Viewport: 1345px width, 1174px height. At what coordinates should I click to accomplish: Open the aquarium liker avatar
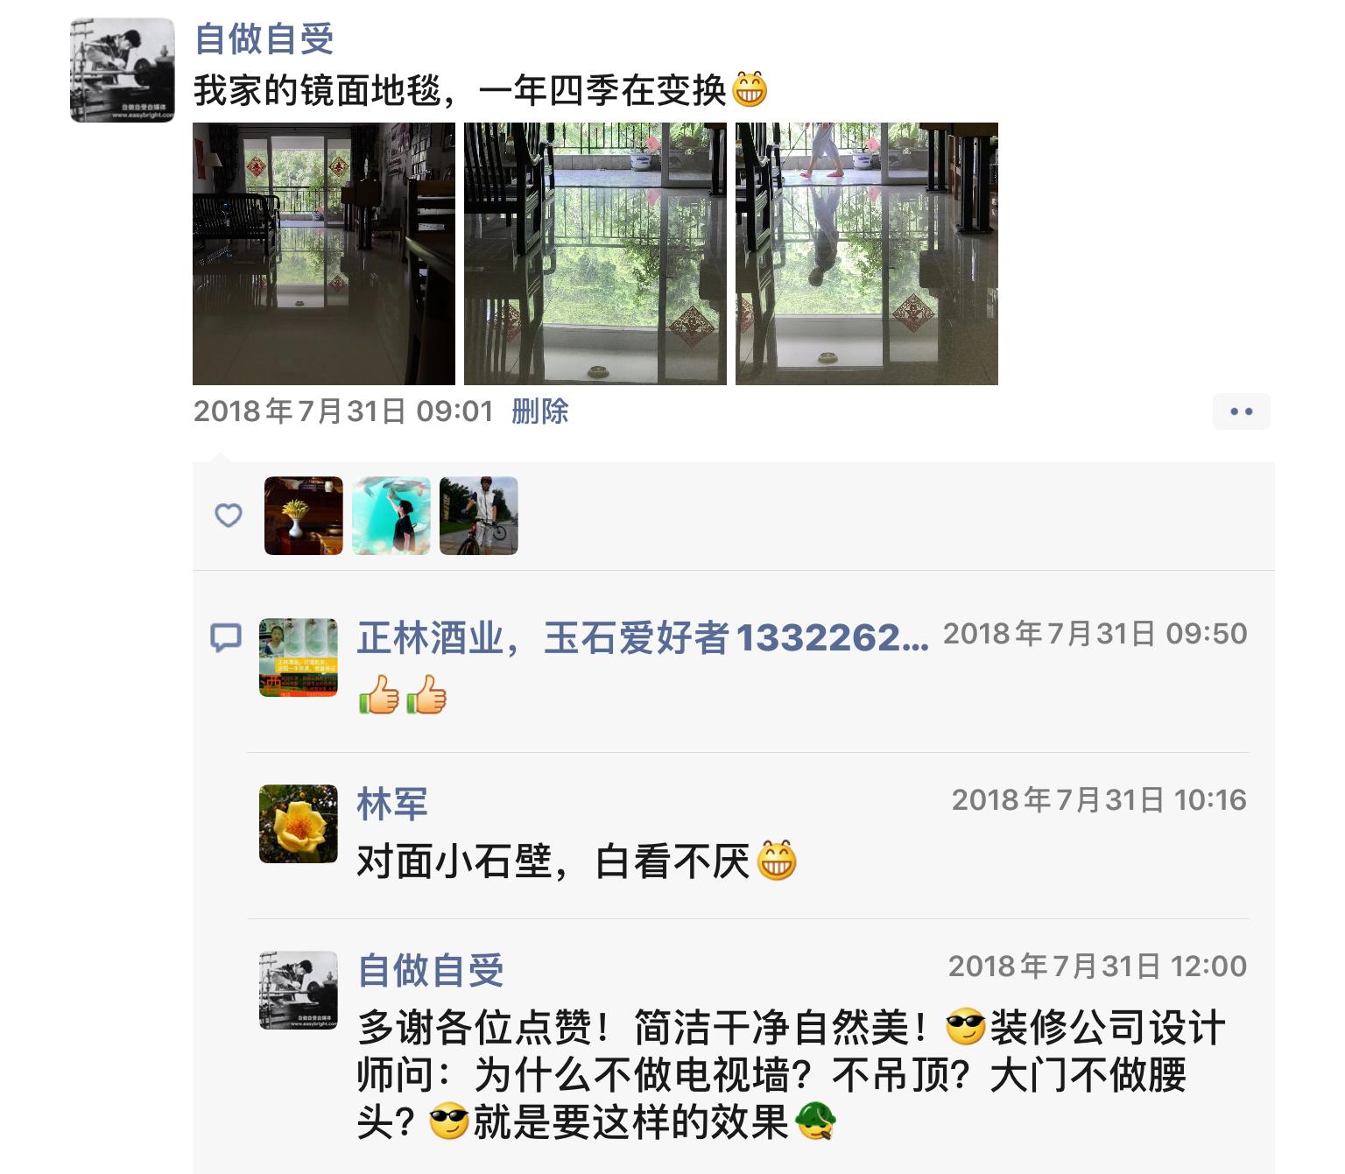pos(391,516)
